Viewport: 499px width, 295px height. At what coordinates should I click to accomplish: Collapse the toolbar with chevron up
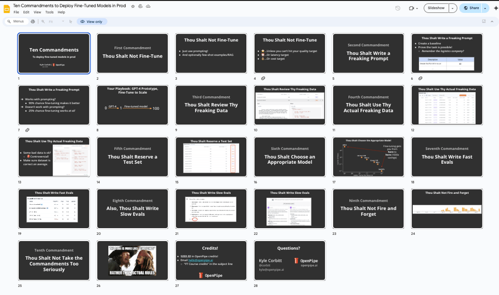pos(492,21)
